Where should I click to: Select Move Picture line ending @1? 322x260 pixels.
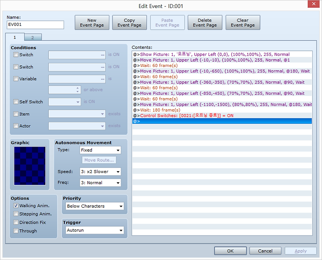pos(222,60)
